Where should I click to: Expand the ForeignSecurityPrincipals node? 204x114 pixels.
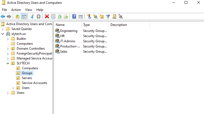[8, 54]
